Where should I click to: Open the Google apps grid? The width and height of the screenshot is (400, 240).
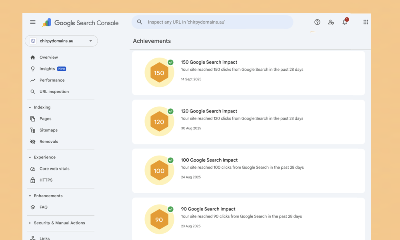point(366,22)
